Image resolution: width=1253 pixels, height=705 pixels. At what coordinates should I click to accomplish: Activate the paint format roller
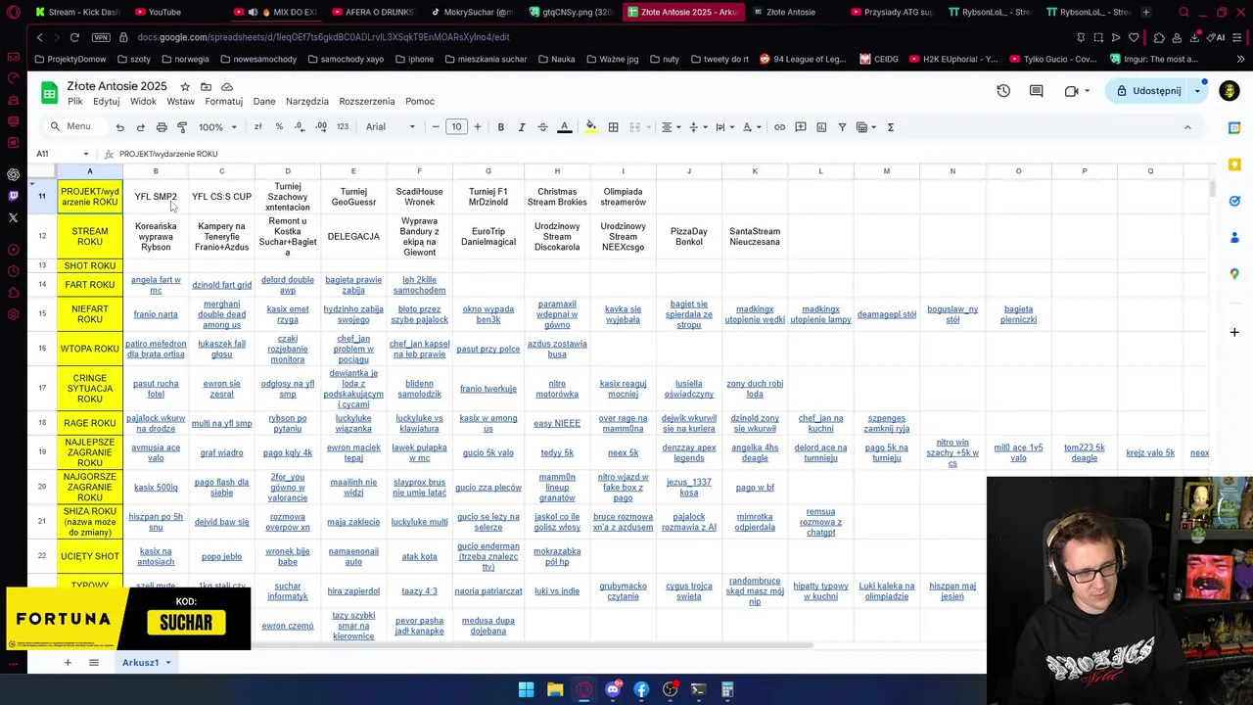point(182,127)
